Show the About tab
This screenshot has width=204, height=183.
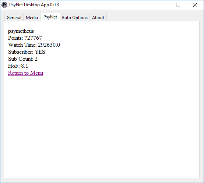(x=98, y=18)
